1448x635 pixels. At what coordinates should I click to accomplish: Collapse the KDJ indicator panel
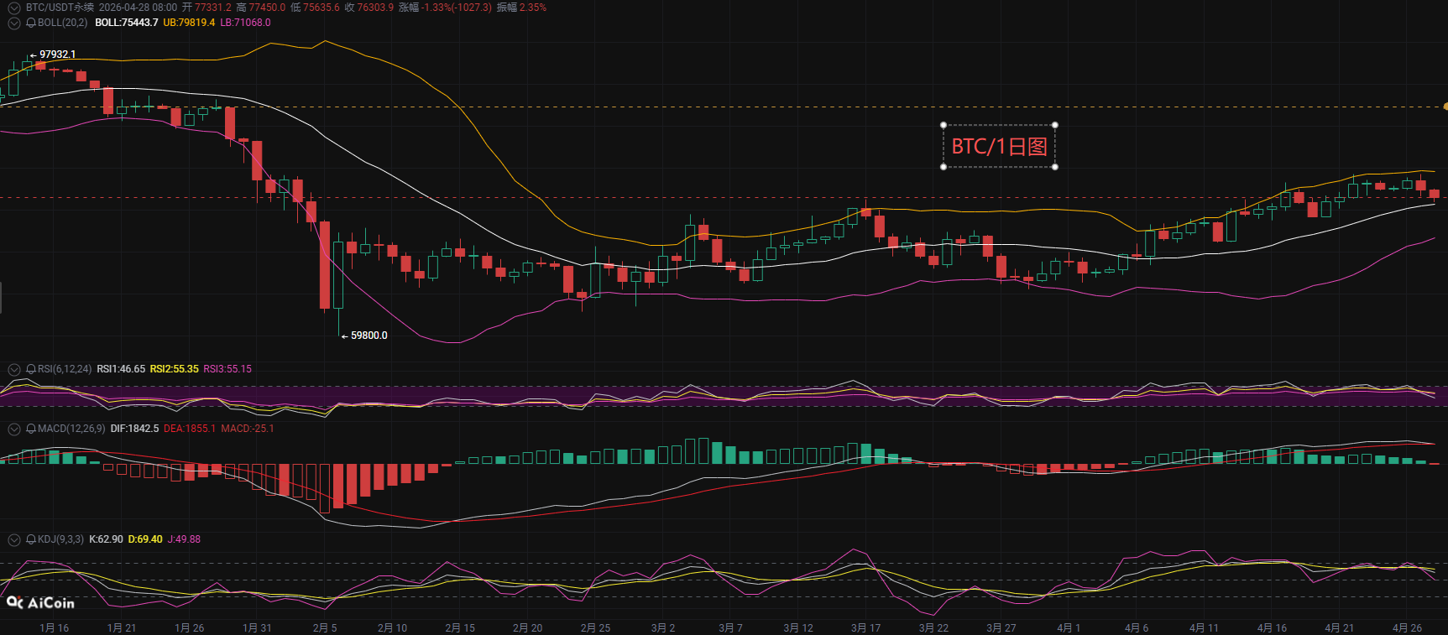tap(14, 539)
